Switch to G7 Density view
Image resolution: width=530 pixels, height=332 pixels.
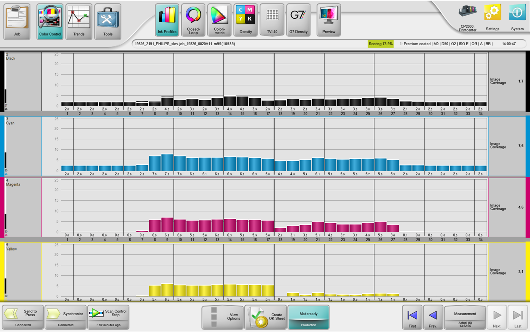click(x=298, y=20)
